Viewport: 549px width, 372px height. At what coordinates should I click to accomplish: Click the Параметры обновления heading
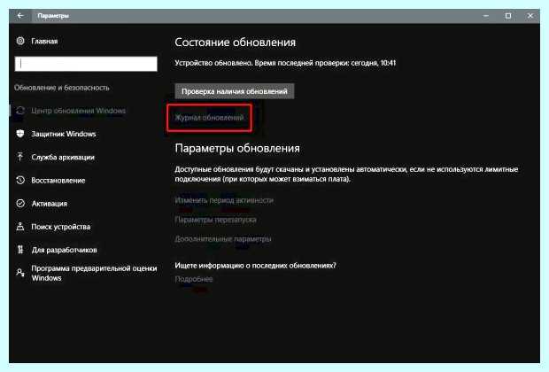click(x=237, y=148)
